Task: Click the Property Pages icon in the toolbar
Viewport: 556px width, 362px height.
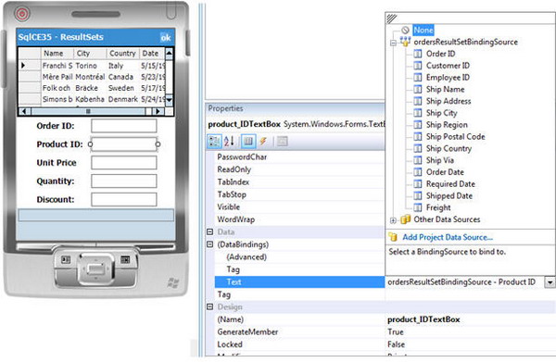Action: [283, 142]
